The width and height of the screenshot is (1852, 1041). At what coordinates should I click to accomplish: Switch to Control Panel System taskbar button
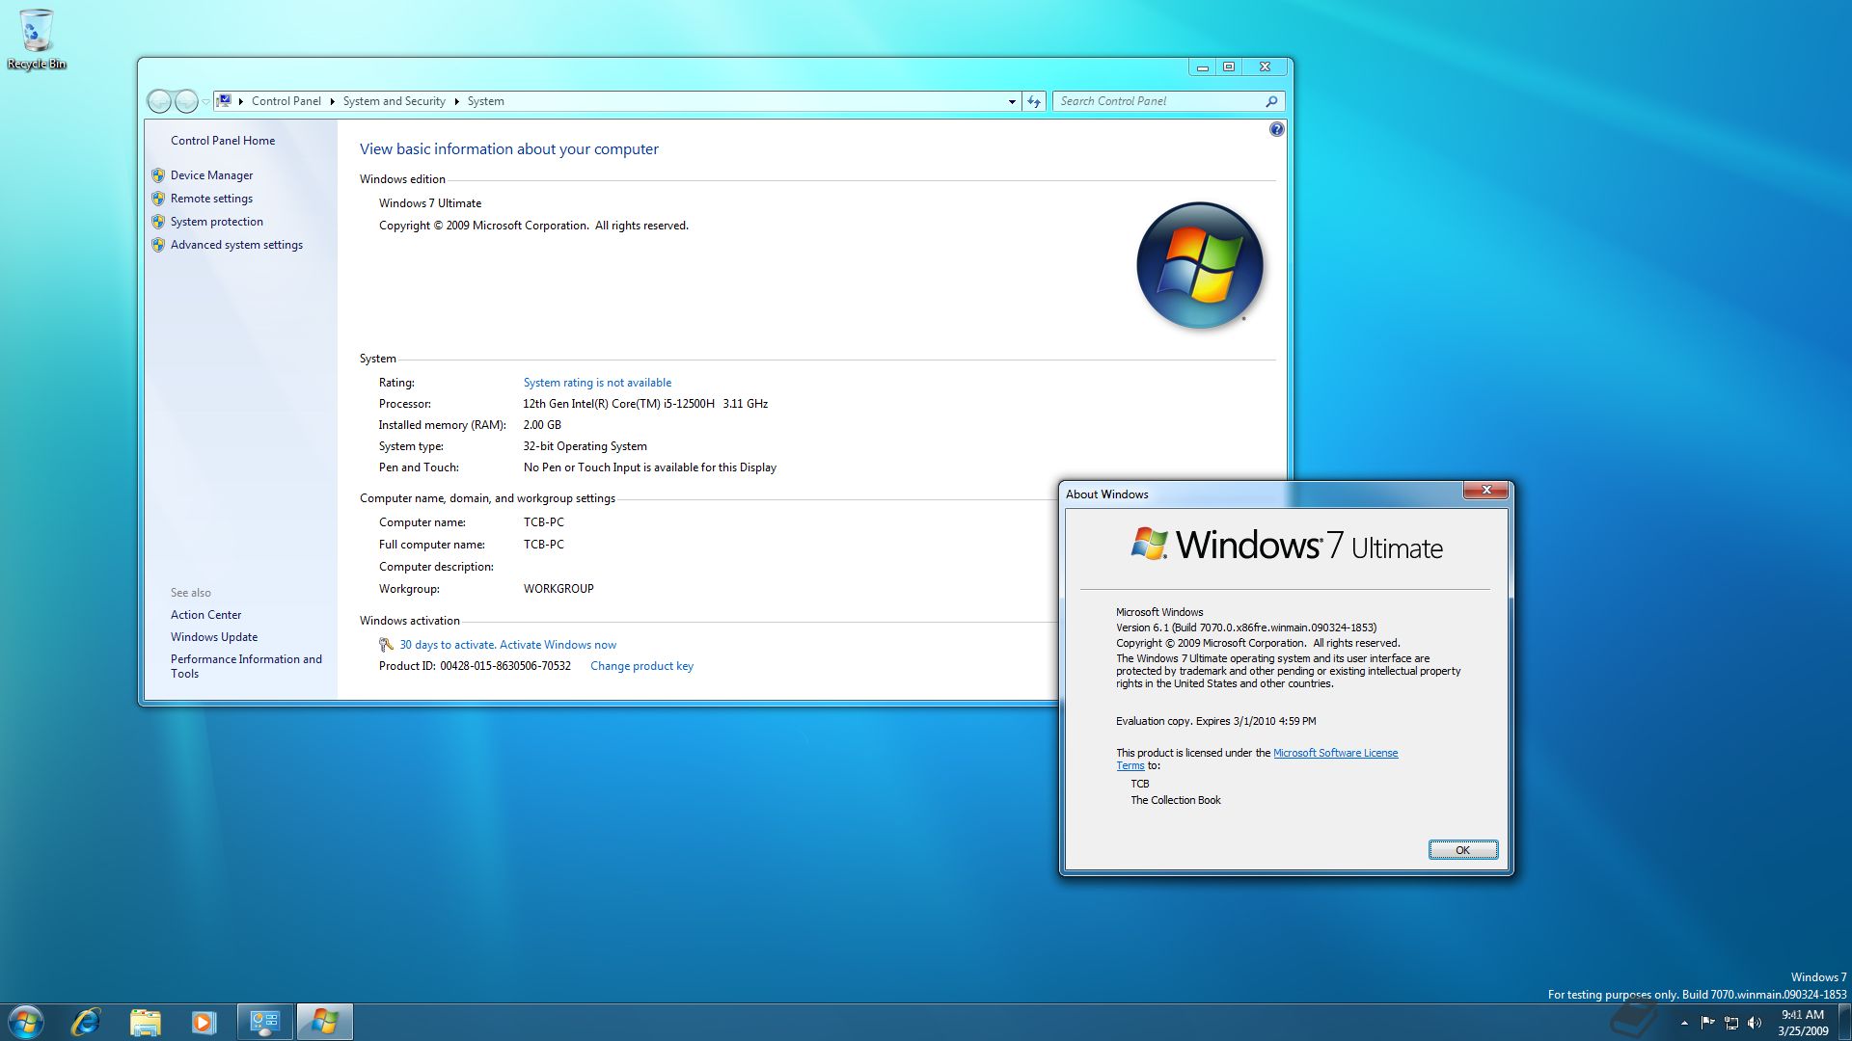264,1022
